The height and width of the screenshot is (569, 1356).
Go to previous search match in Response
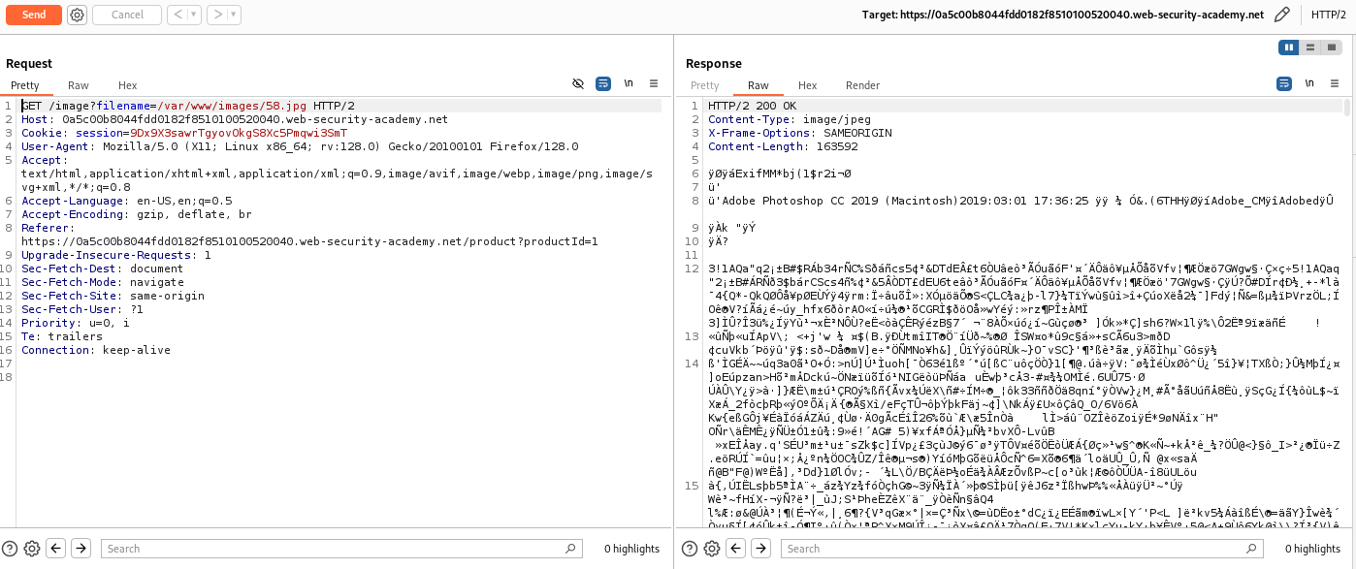[x=736, y=549]
